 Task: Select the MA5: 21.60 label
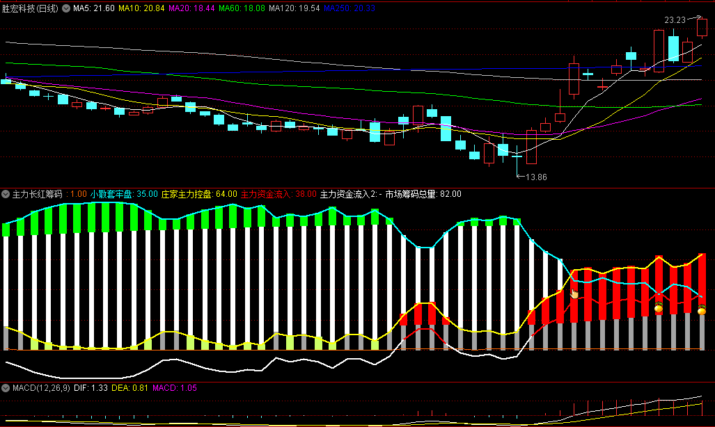click(x=94, y=8)
